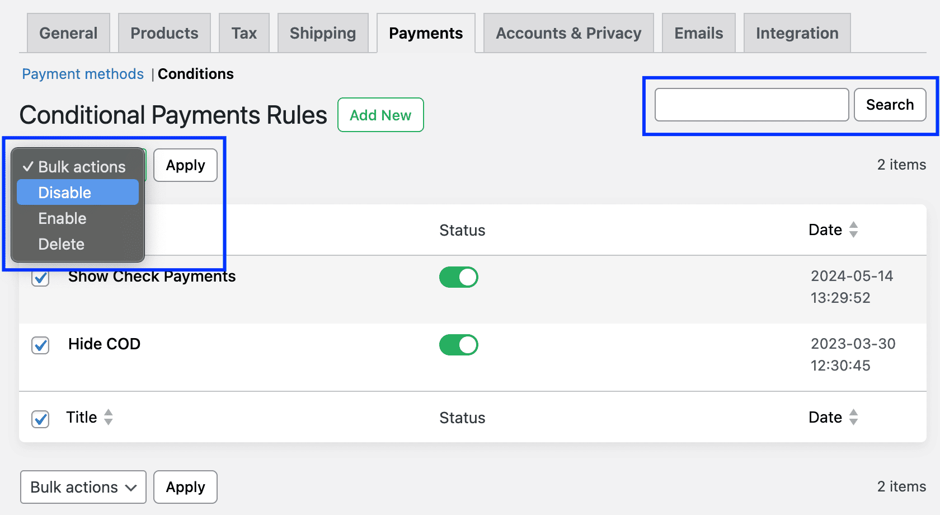Viewport: 940px width, 515px height.
Task: Click inside the search input field
Action: click(x=751, y=105)
